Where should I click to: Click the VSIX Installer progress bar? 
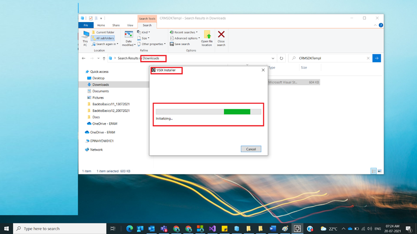click(x=208, y=112)
